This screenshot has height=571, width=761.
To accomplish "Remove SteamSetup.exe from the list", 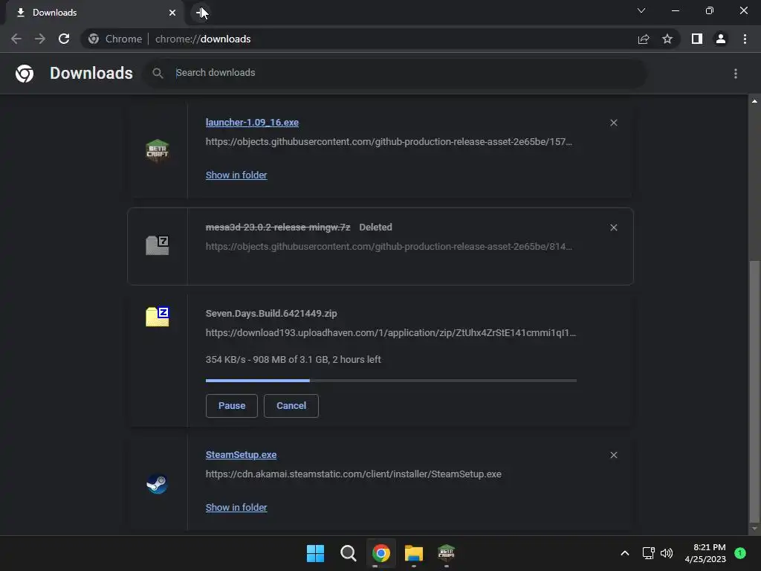I will pyautogui.click(x=613, y=455).
